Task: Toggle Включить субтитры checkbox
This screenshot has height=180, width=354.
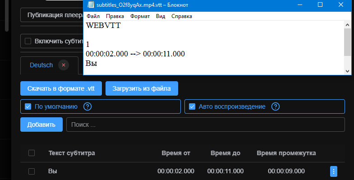Action: (28, 41)
